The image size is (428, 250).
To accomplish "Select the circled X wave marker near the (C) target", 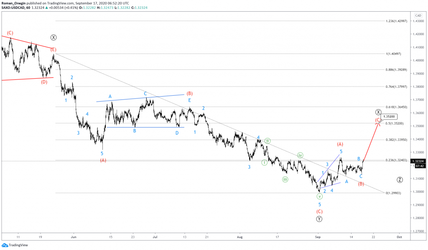I will coord(379,112).
